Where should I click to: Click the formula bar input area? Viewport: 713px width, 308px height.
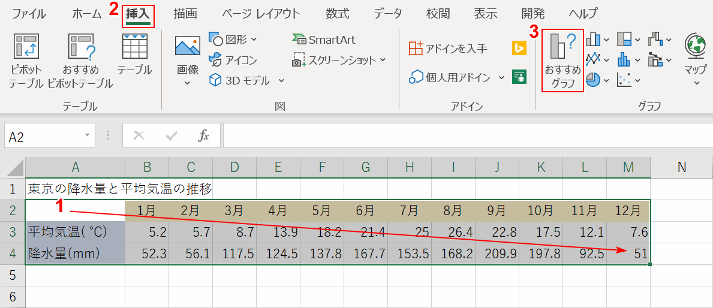pyautogui.click(x=468, y=135)
